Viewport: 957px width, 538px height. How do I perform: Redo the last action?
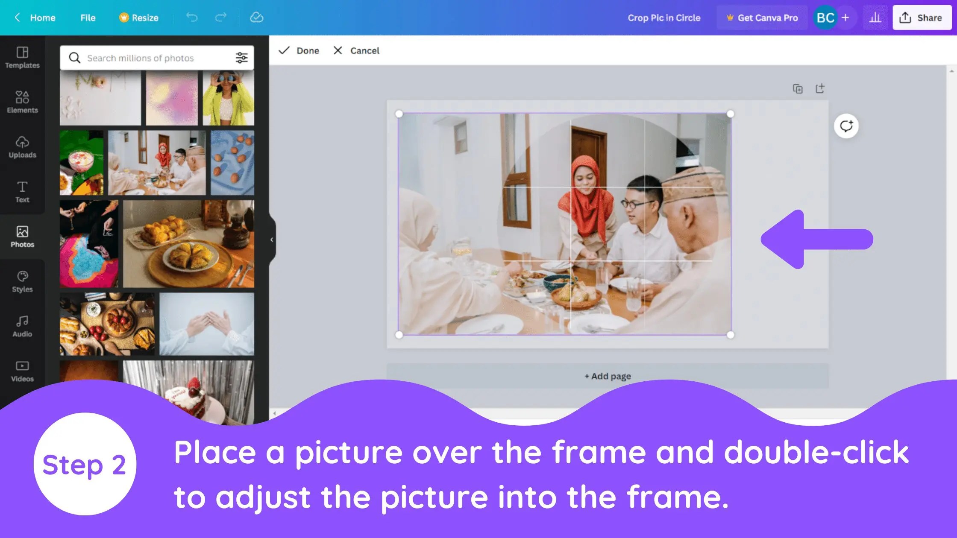[x=220, y=18]
